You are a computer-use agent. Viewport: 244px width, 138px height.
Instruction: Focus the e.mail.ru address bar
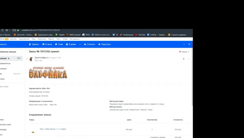pyautogui.click(x=41, y=30)
